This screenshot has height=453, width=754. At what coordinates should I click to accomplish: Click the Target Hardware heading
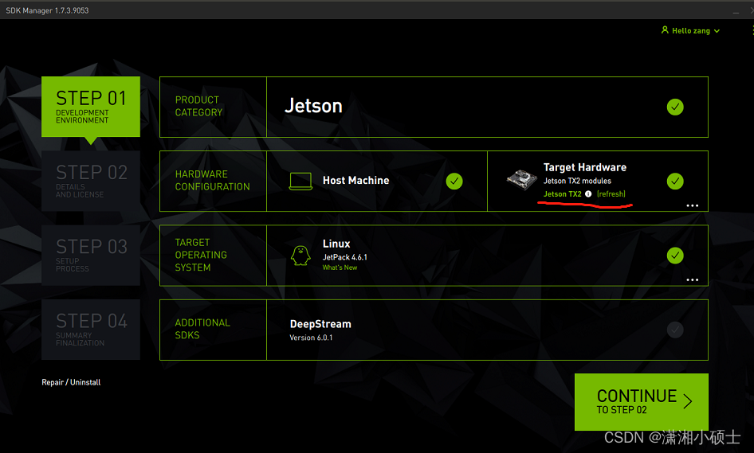[585, 167]
